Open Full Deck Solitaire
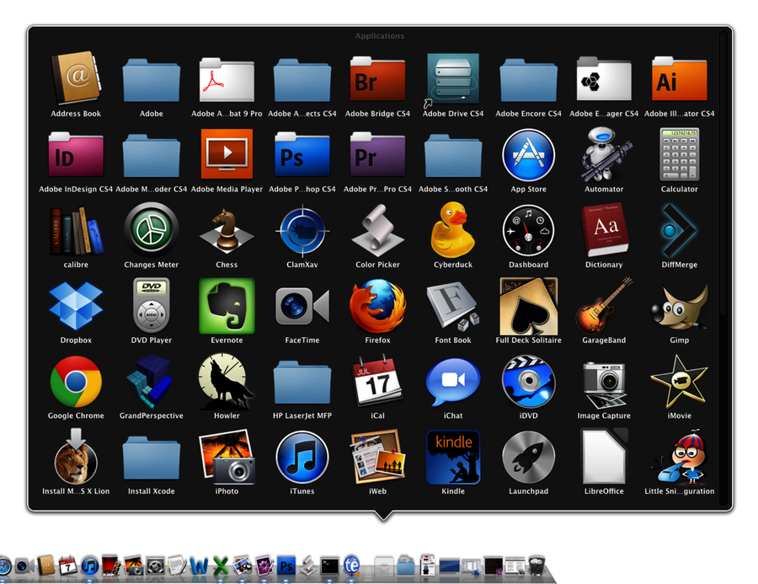 528,306
